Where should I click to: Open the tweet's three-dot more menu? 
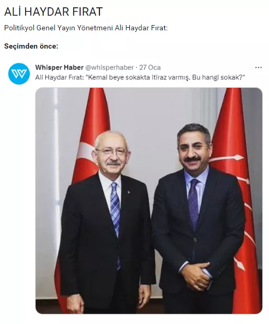click(x=259, y=67)
